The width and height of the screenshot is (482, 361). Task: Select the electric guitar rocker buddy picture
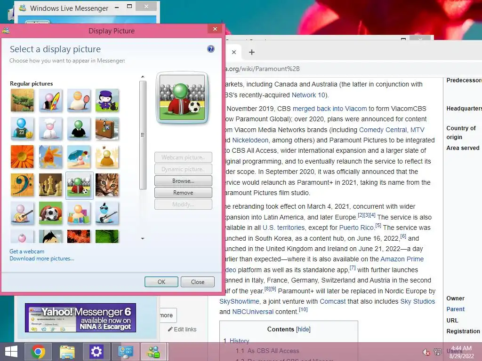point(107,213)
